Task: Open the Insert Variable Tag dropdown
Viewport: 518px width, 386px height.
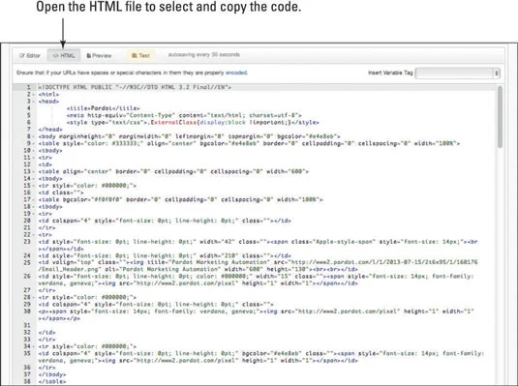Action: (x=458, y=73)
